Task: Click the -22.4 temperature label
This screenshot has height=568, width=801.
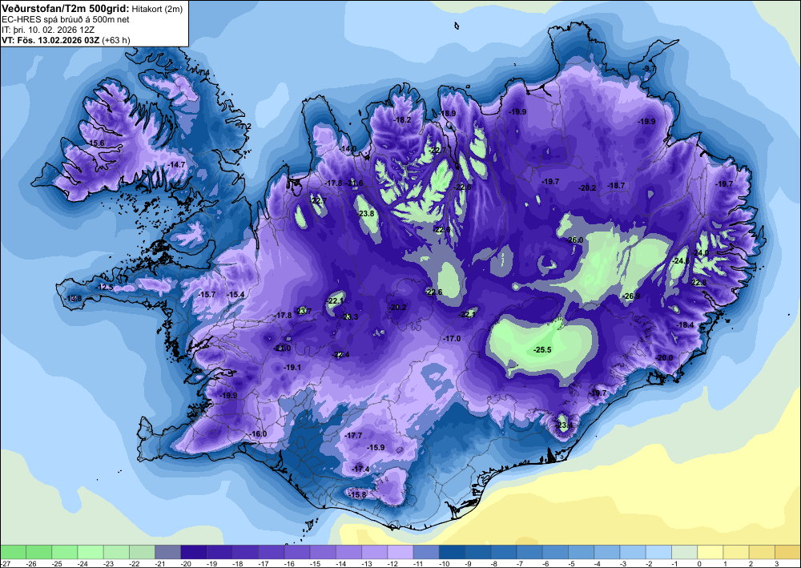Action: [x=340, y=355]
